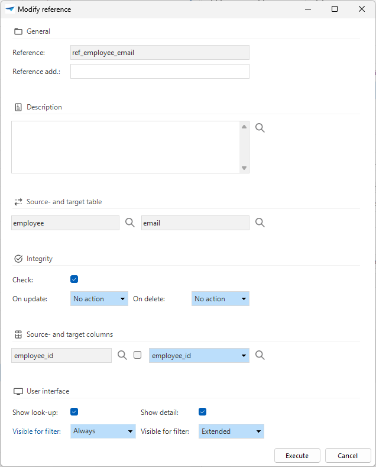This screenshot has height=467, width=376.
Task: Click magnifier beside target column dropdown
Action: coord(260,355)
